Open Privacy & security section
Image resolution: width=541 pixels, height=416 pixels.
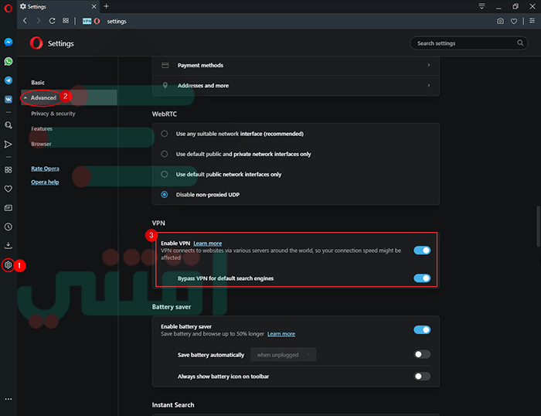pos(53,114)
